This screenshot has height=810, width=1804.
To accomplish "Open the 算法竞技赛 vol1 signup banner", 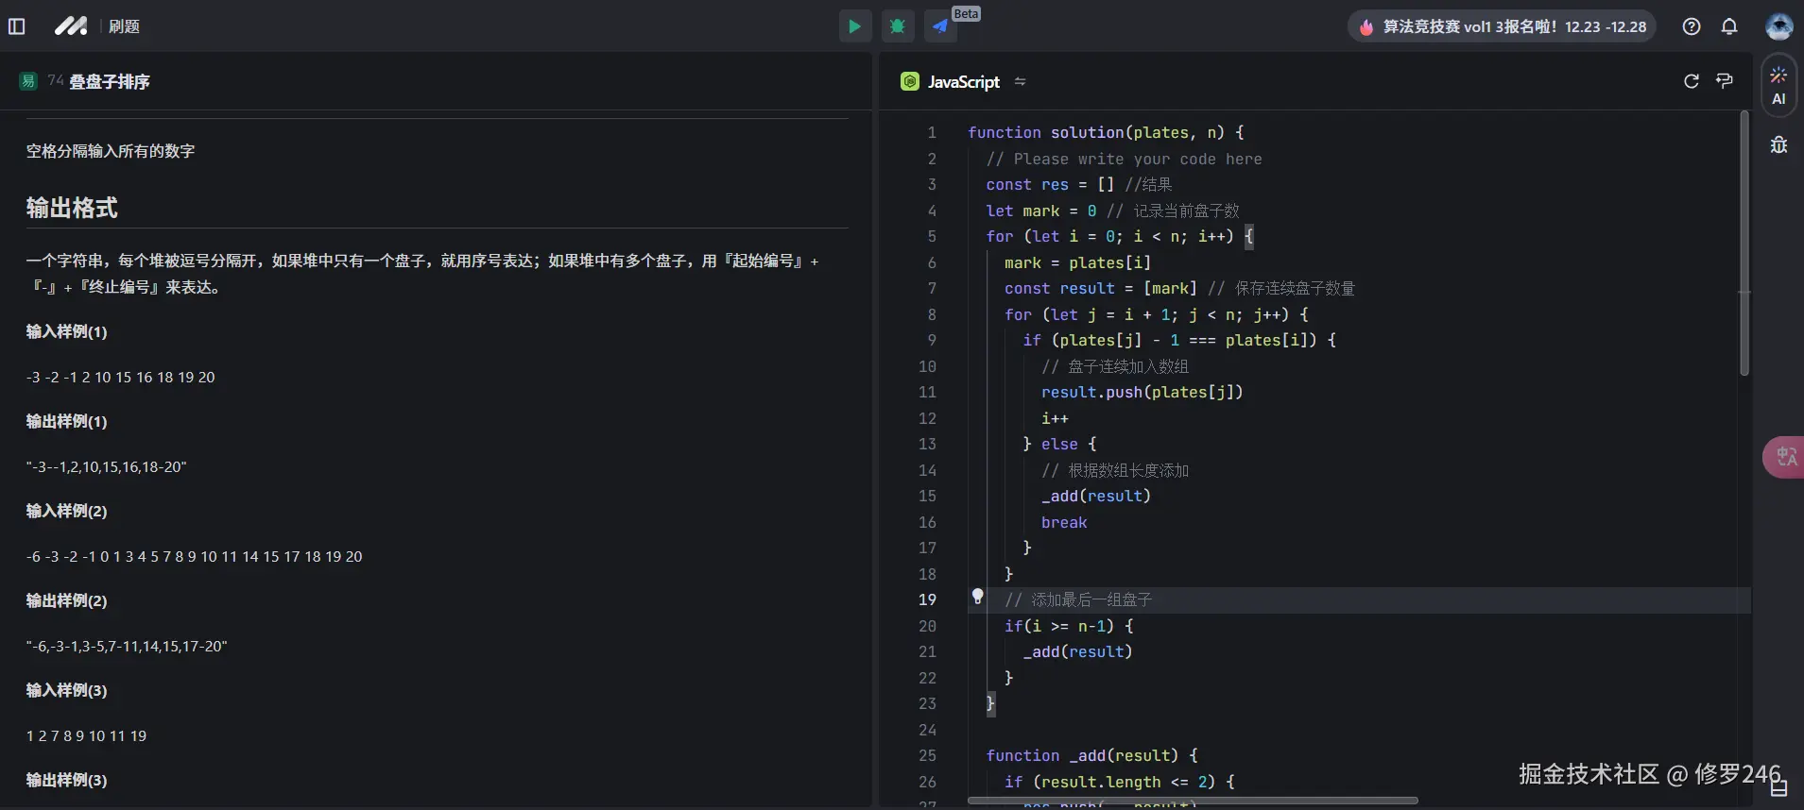I will click(x=1503, y=26).
